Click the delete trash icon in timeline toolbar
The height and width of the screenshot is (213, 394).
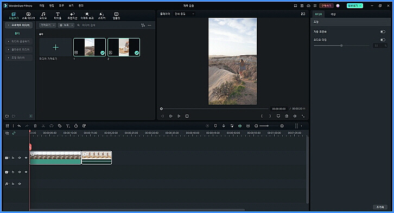coord(35,126)
